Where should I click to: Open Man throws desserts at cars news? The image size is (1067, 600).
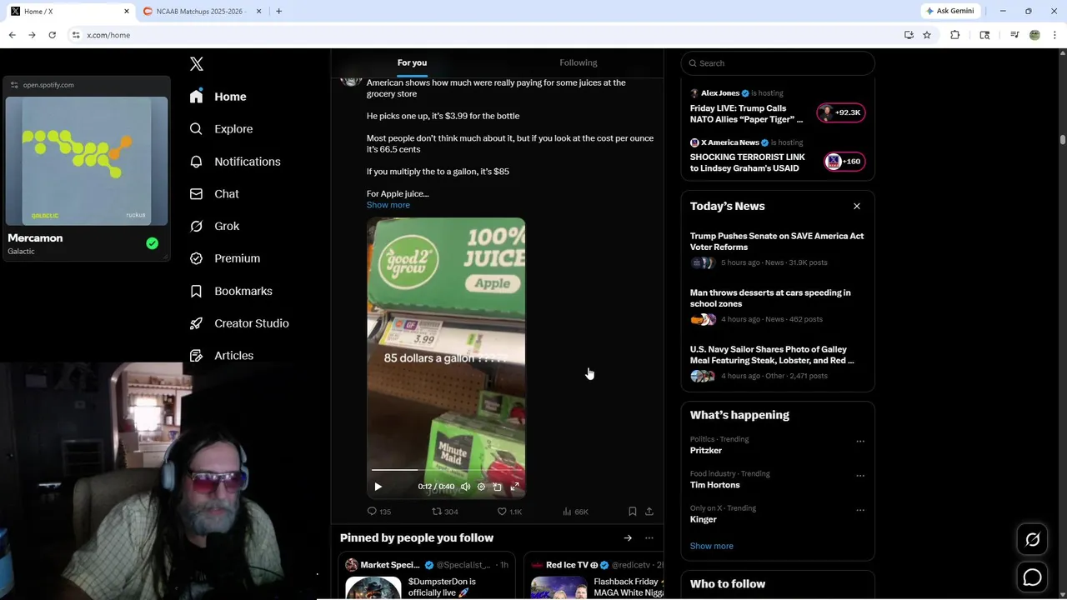coord(778,305)
